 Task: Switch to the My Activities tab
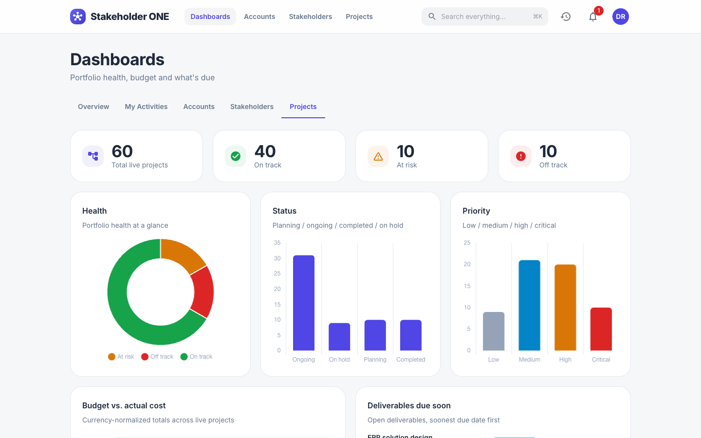pyautogui.click(x=146, y=107)
